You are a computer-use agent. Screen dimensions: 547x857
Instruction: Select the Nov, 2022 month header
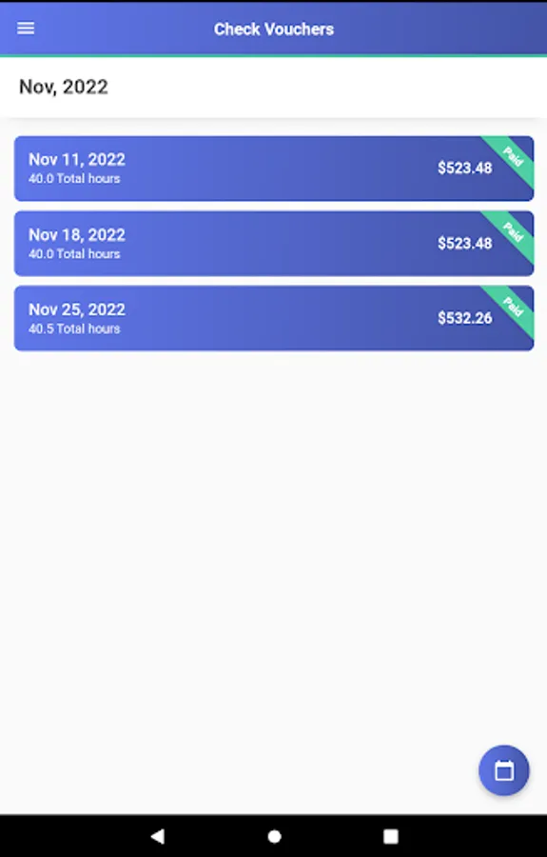pyautogui.click(x=64, y=87)
